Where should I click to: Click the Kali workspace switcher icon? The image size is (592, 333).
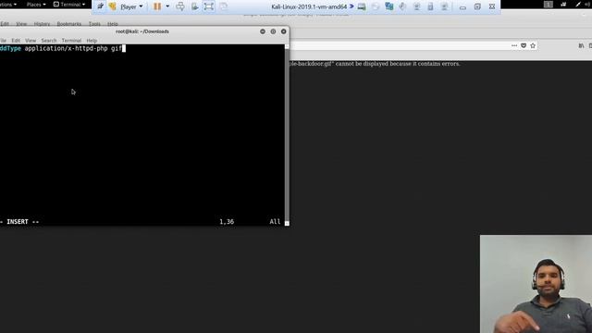[549, 4]
